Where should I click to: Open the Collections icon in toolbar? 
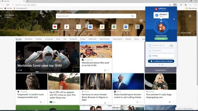click(186, 5)
